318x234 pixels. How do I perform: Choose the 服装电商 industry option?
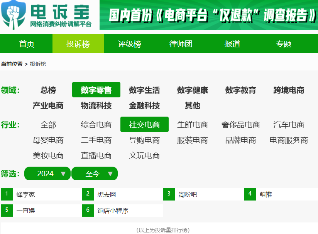click(x=193, y=140)
